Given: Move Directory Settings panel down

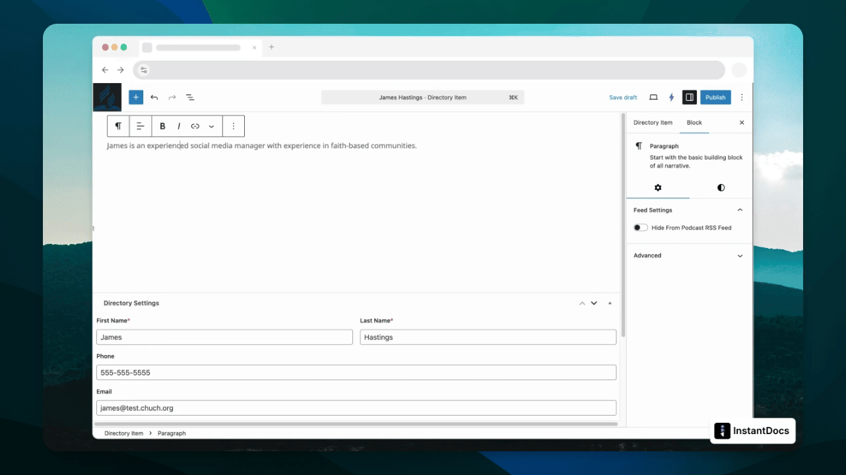Looking at the screenshot, I should pyautogui.click(x=594, y=303).
